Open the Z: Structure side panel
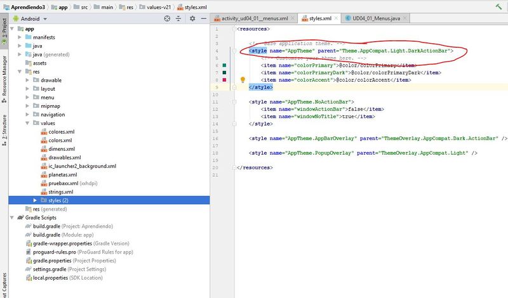 pyautogui.click(x=4, y=130)
